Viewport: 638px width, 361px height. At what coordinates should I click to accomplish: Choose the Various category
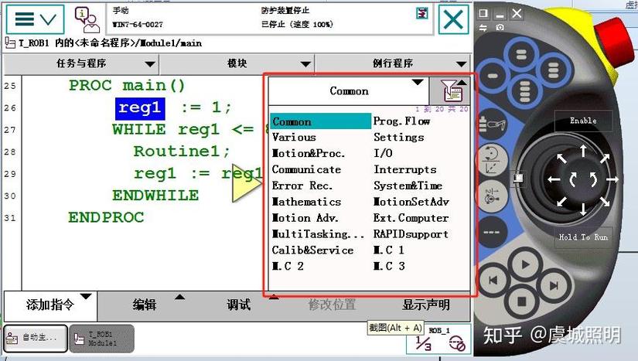pos(294,138)
